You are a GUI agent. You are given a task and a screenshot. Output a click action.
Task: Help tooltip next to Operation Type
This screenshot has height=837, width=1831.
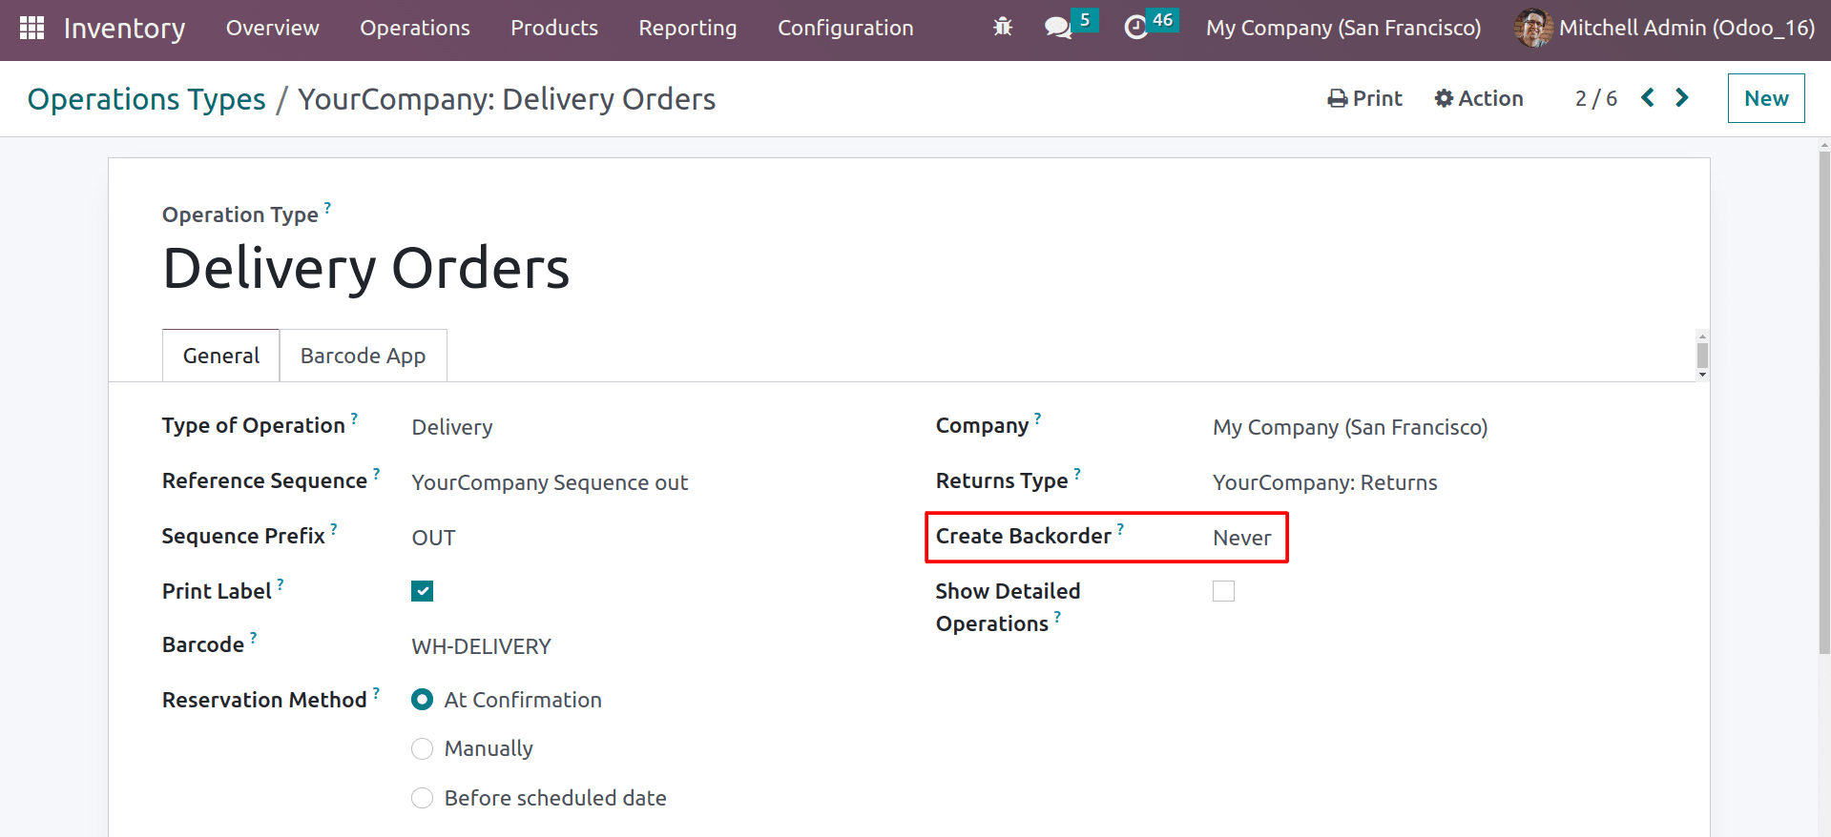[x=327, y=207]
